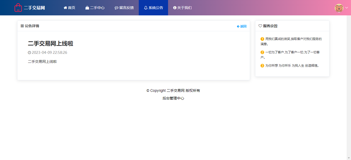Click the info icon for 关于我们
351x160 pixels.
point(175,8)
